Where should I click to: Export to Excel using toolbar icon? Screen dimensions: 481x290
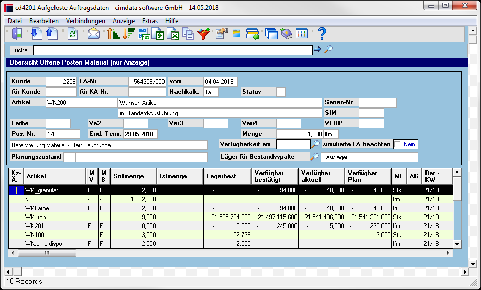[173, 34]
